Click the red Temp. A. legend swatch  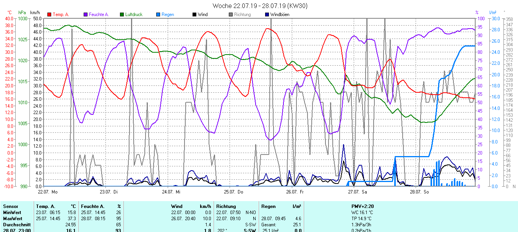49,14
